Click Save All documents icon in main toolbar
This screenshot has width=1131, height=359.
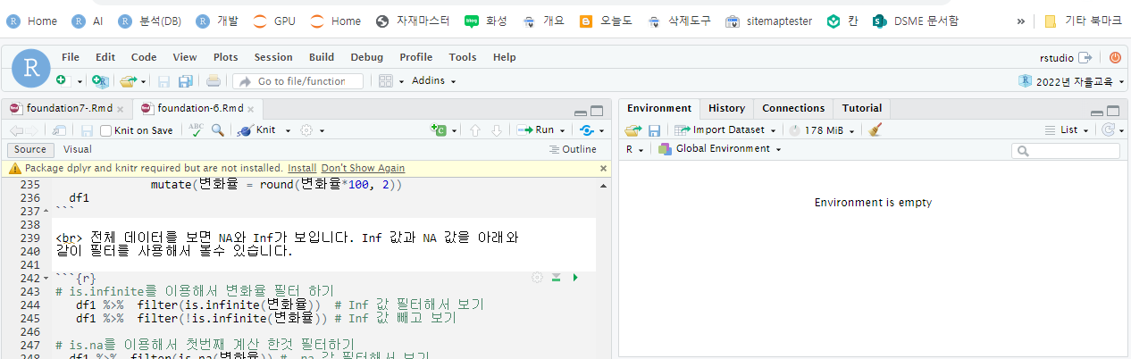coord(186,80)
